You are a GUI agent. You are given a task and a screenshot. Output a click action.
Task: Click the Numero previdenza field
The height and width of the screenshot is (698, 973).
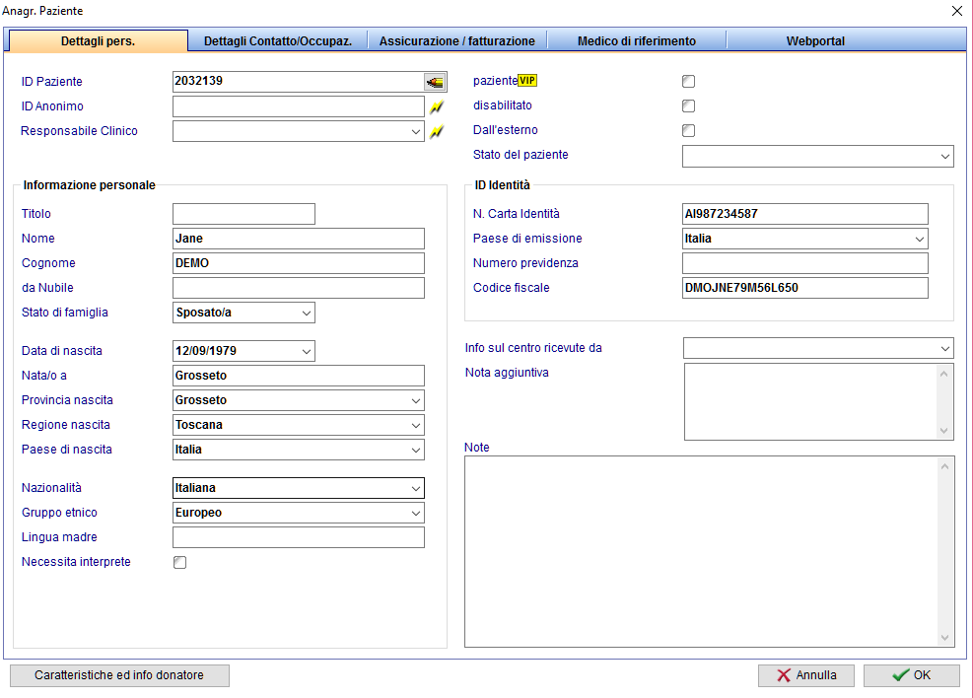click(804, 263)
